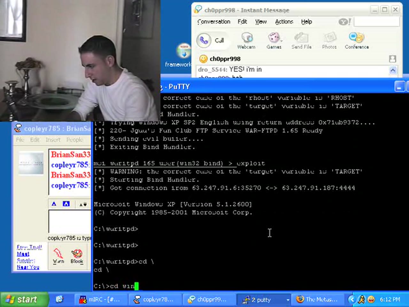Screen dimensions: 409x307
Task: Minimize the PuTTY window
Action: pos(399,87)
